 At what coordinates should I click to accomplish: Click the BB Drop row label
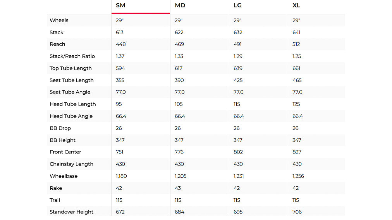pos(60,128)
